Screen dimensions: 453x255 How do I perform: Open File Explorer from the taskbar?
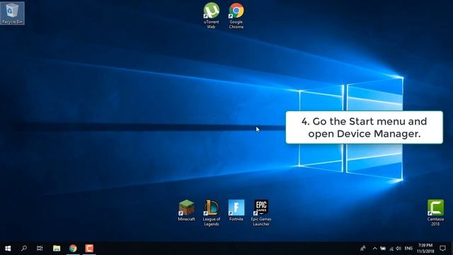click(x=57, y=249)
